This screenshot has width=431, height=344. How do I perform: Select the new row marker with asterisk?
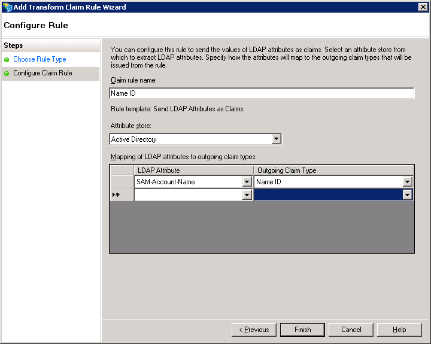coord(122,195)
